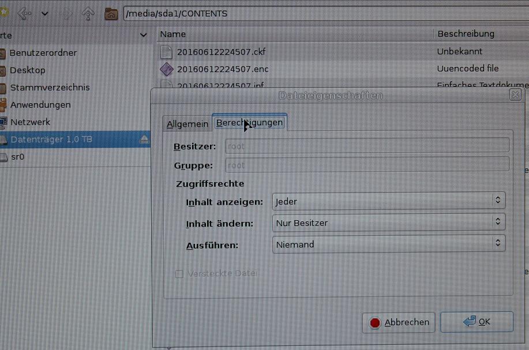Expand the side panel mode dropdown
Screen dimensions: 529x350
144,35
